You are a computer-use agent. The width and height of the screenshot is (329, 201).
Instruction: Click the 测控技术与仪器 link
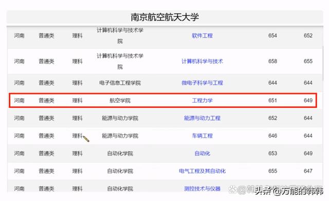(202, 189)
